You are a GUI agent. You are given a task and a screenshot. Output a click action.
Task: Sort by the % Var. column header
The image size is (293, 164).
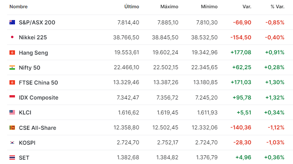pos(278,7)
